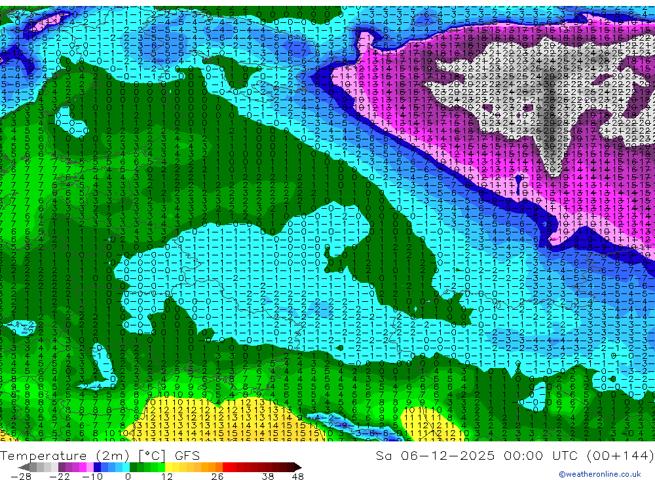Click the grey left arrow of the color bar
The image size is (655, 480).
tap(24, 468)
